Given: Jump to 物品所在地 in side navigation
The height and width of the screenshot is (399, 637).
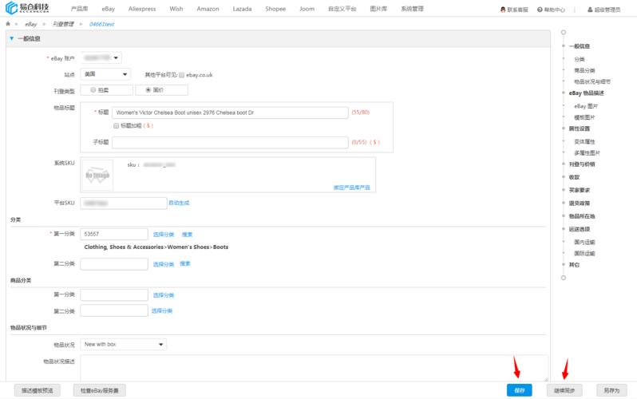Looking at the screenshot, I should pos(582,216).
